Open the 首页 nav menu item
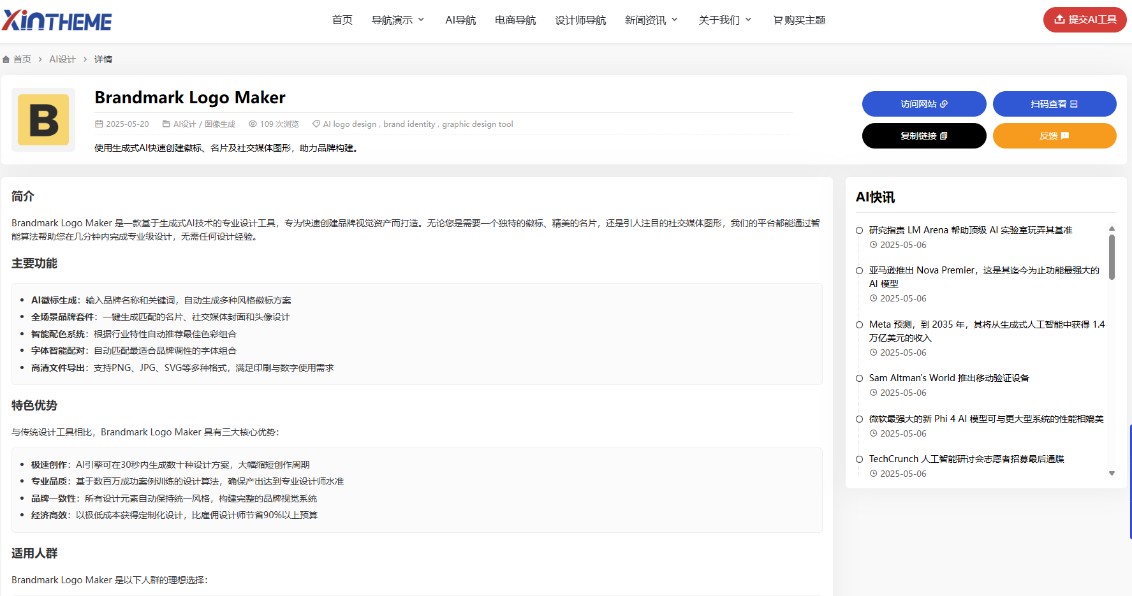The image size is (1132, 596). click(342, 20)
